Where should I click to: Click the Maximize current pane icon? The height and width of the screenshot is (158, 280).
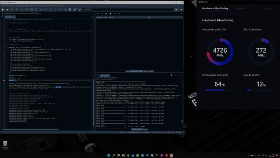point(70,10)
